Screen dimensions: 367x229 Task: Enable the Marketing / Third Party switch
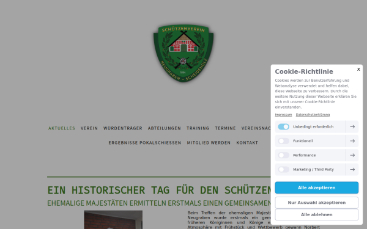click(284, 169)
